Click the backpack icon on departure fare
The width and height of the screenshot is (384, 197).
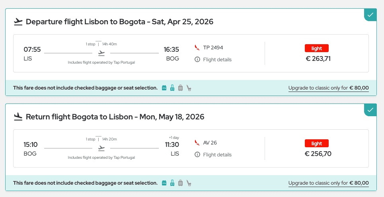164,88
